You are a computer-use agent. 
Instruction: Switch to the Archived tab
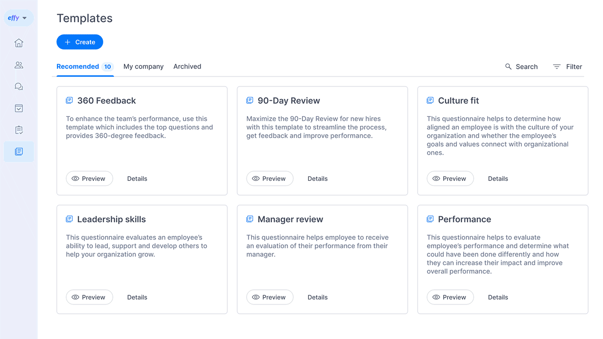187,66
